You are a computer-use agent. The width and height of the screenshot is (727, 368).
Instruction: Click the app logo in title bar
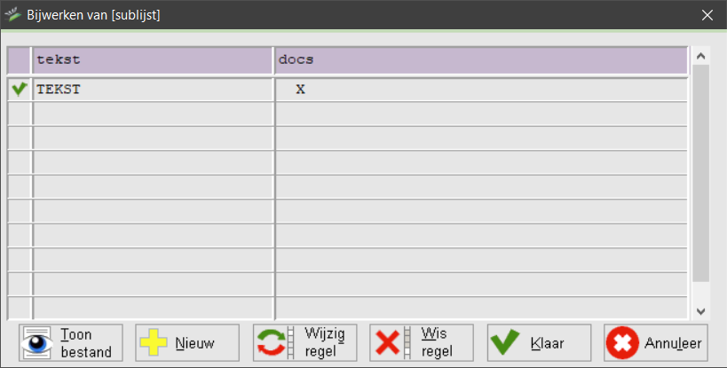tap(12, 14)
